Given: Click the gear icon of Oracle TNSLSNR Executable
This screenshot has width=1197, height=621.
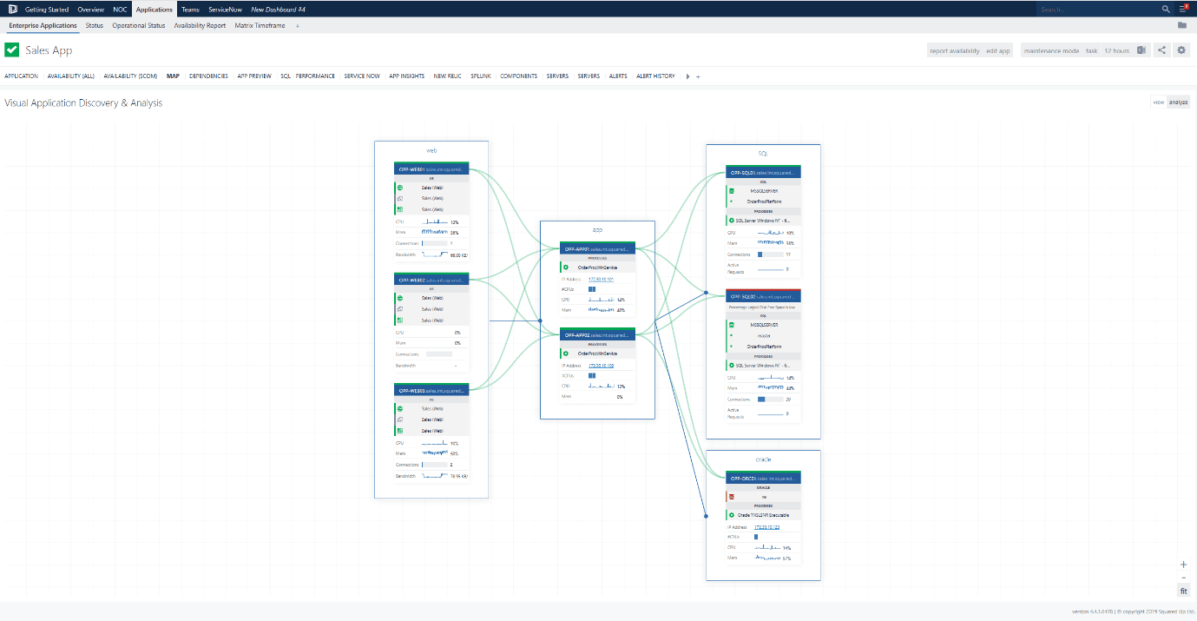Looking at the screenshot, I should (x=731, y=515).
